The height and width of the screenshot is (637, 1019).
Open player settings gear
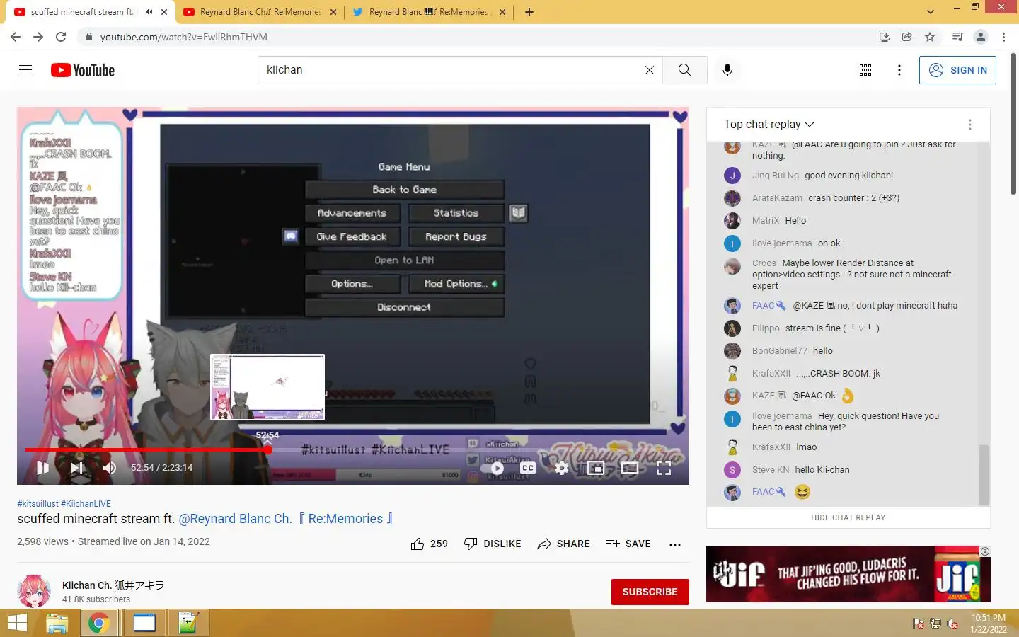(x=562, y=468)
